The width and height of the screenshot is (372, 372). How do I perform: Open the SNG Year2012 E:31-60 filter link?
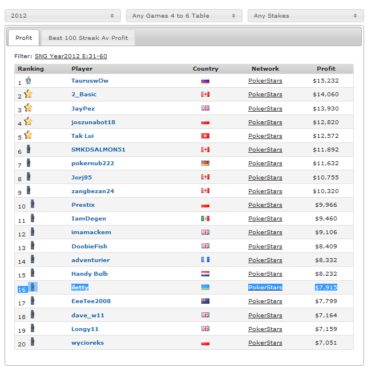click(x=71, y=56)
